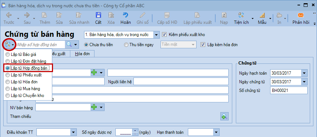Open the Ngày chứng từ date picker

(304, 81)
